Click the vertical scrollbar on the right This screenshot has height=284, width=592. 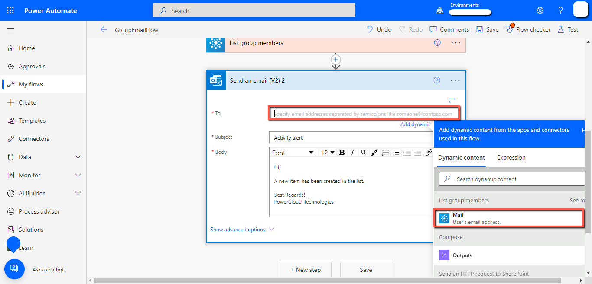tap(588, 182)
